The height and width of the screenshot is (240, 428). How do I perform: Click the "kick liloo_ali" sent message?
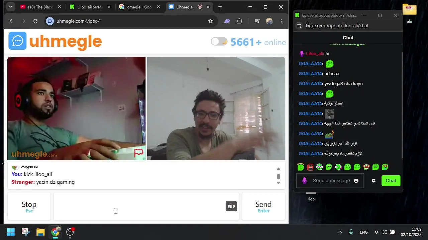tap(38, 174)
